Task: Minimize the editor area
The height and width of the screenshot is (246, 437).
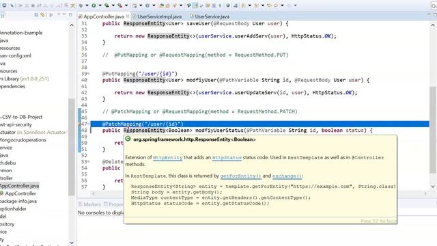Action: [x=429, y=14]
